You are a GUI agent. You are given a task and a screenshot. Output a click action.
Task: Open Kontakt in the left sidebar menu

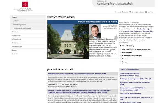(x=15, y=54)
